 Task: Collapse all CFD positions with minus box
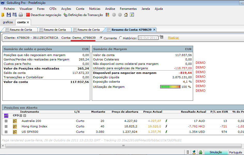coord(25,115)
